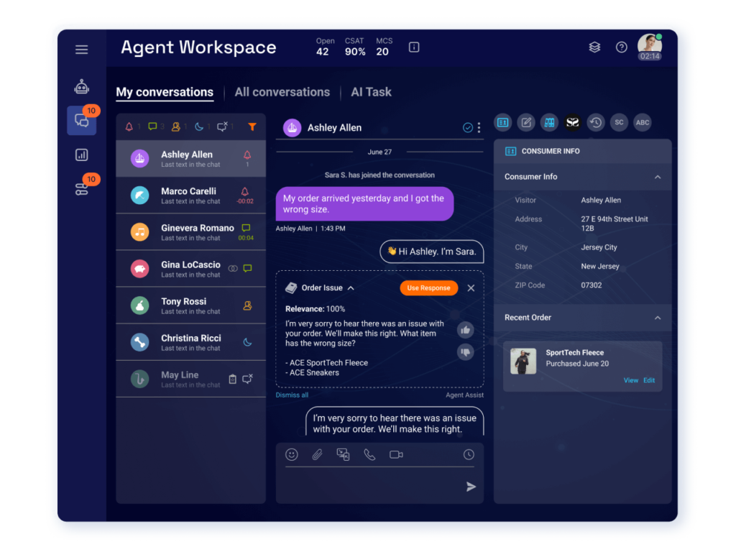Close the Order Issue suggestion card
736x552 pixels.
tap(471, 288)
